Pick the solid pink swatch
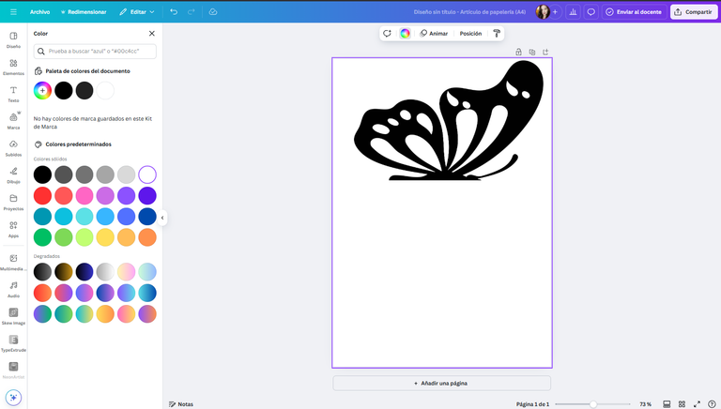The height and width of the screenshot is (409, 721). [84, 196]
